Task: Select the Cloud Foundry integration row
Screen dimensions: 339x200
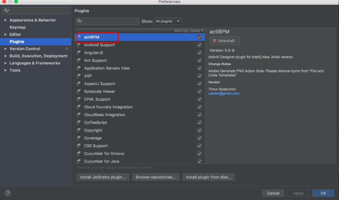Action: [x=140, y=107]
